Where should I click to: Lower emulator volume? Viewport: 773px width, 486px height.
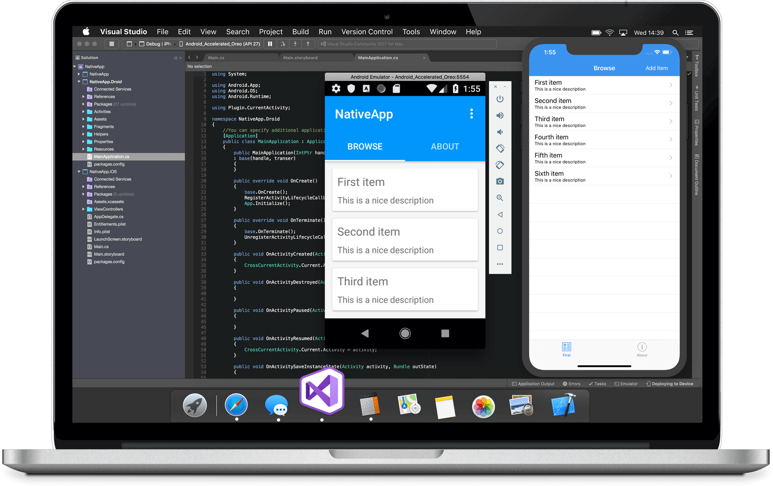coord(500,132)
